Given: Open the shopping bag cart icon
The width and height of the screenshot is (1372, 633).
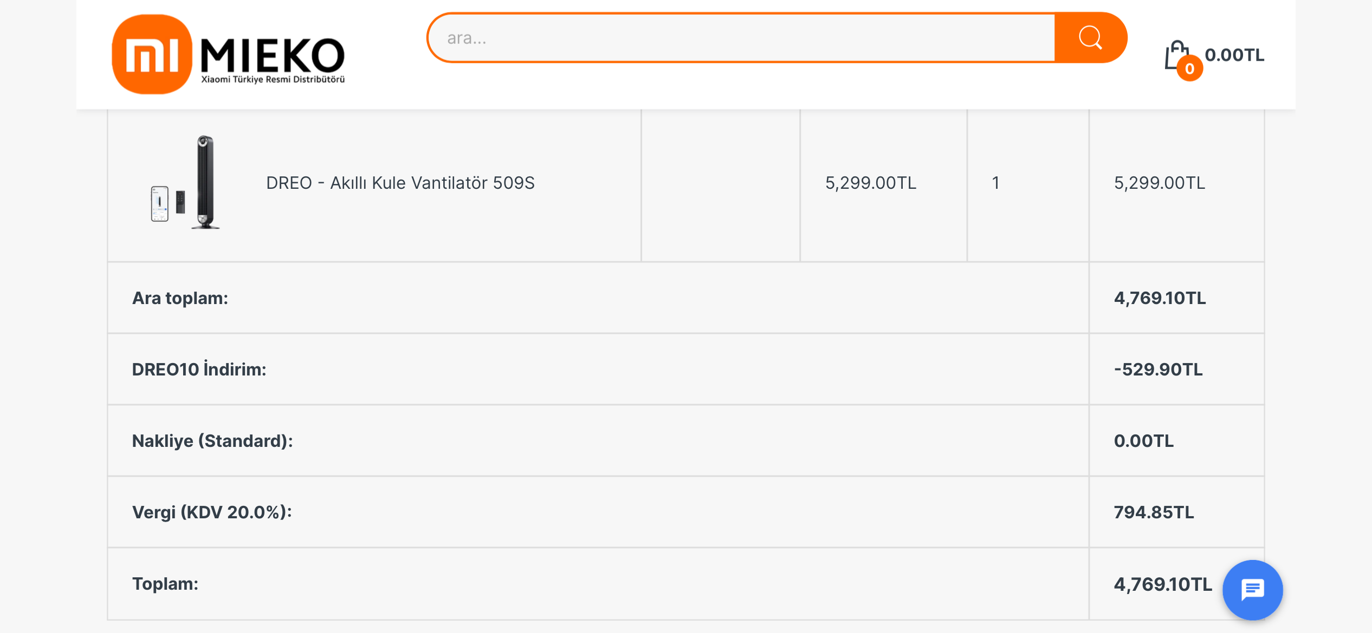Looking at the screenshot, I should tap(1176, 55).
